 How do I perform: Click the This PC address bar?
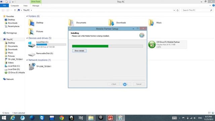click(x=96, y=10)
